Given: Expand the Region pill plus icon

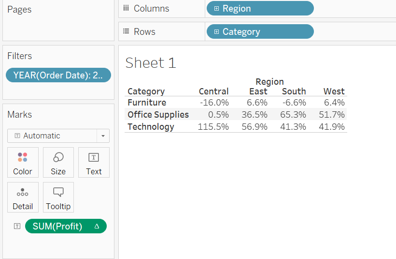Looking at the screenshot, I should (216, 8).
